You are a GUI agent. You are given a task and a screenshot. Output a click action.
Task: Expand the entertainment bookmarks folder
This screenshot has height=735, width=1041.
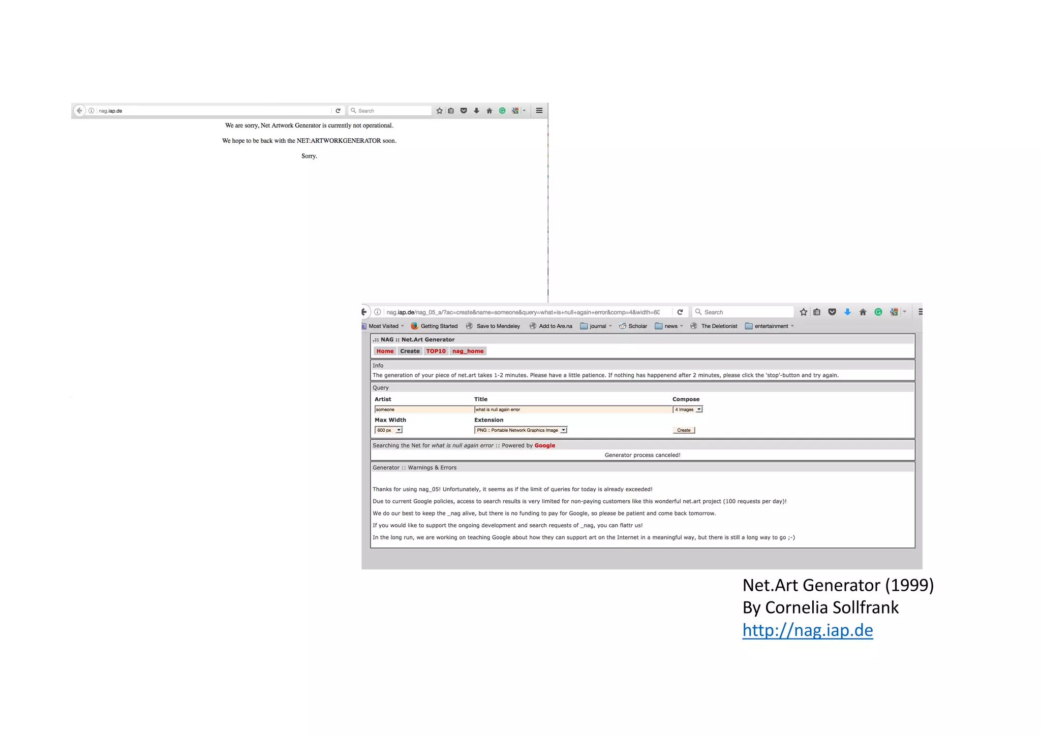pos(770,326)
